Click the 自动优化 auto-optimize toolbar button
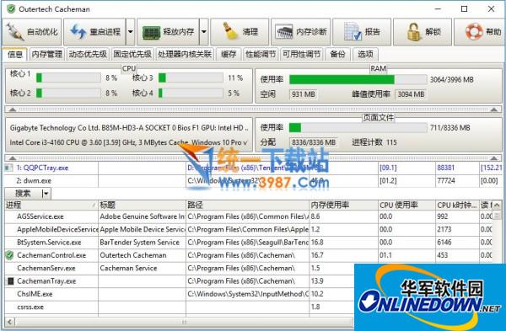Viewport: 506px width, 331px height. 32,32
